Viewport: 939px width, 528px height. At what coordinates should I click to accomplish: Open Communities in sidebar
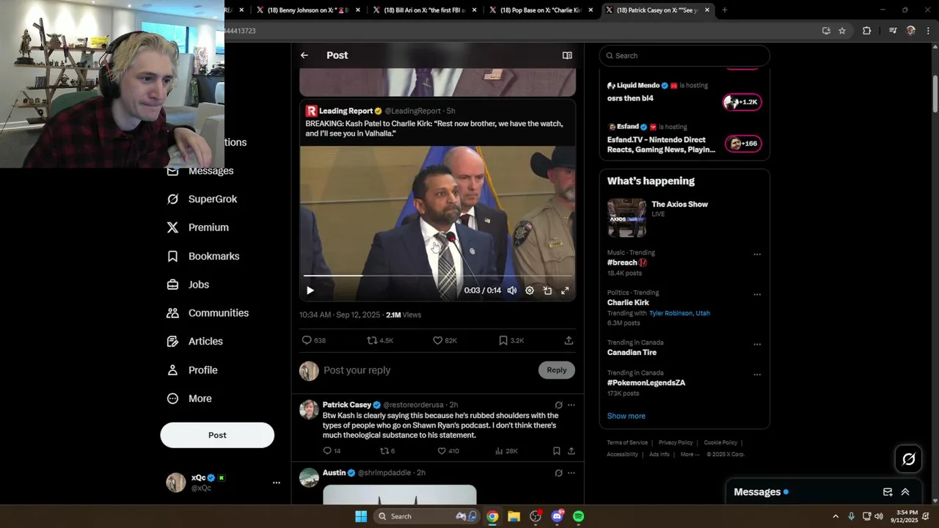coord(208,313)
